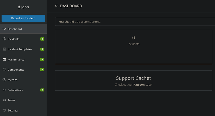
Task: Click the Incidents exclamation icon
Action: (4, 39)
